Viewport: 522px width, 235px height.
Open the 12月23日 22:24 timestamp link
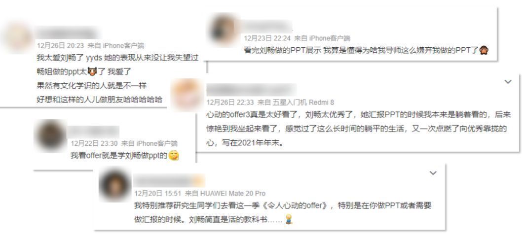pos(267,38)
